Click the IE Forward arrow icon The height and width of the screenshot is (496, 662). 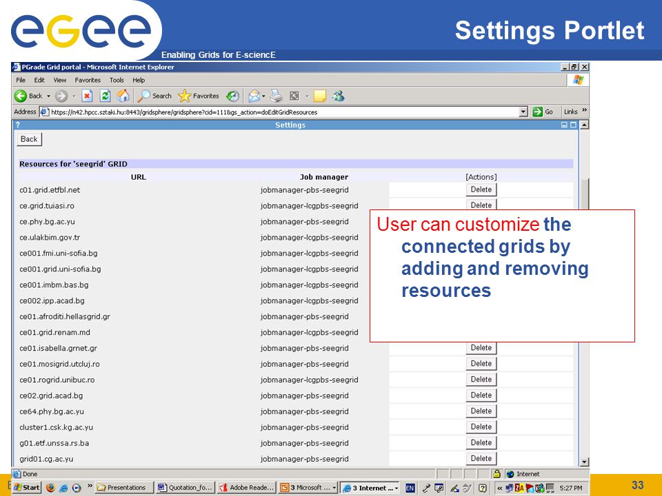[x=61, y=96]
